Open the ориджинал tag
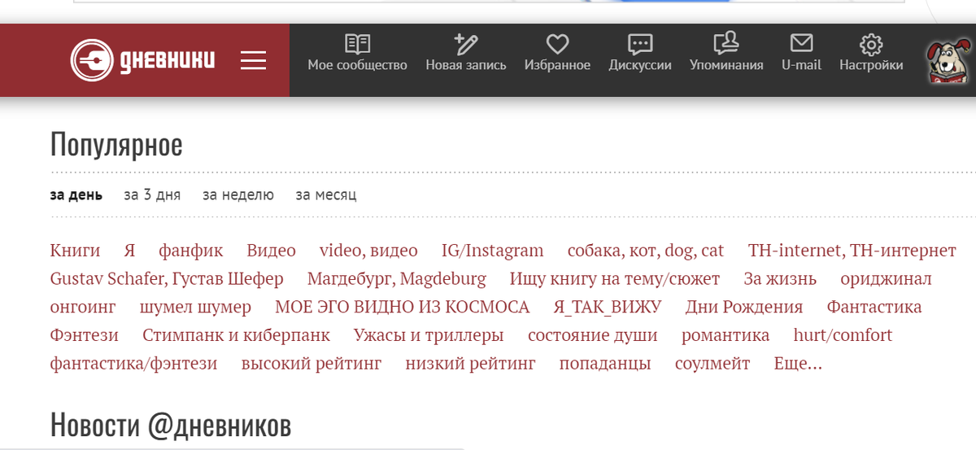The height and width of the screenshot is (450, 976). 887,279
